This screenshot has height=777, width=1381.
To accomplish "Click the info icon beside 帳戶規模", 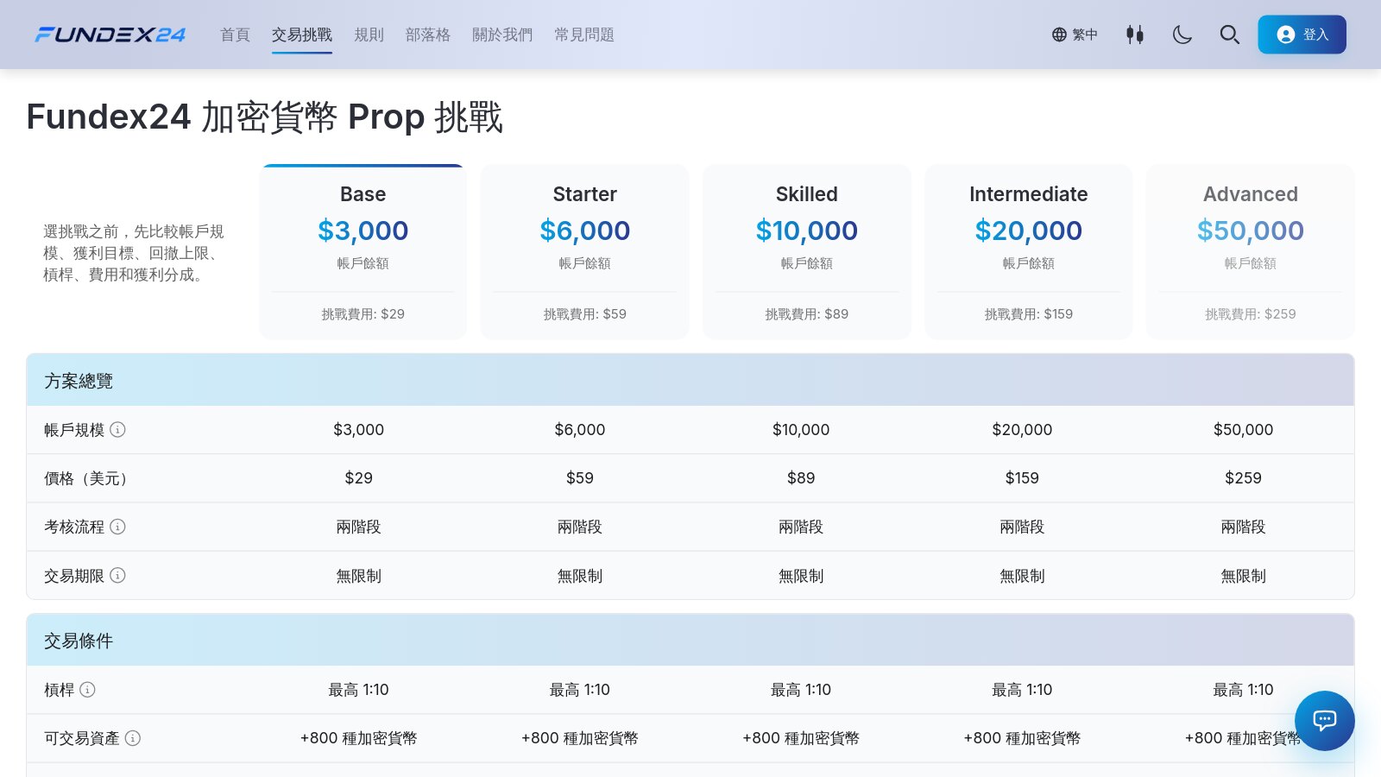I will (x=117, y=429).
